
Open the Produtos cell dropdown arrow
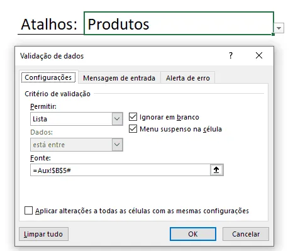pos(279,28)
